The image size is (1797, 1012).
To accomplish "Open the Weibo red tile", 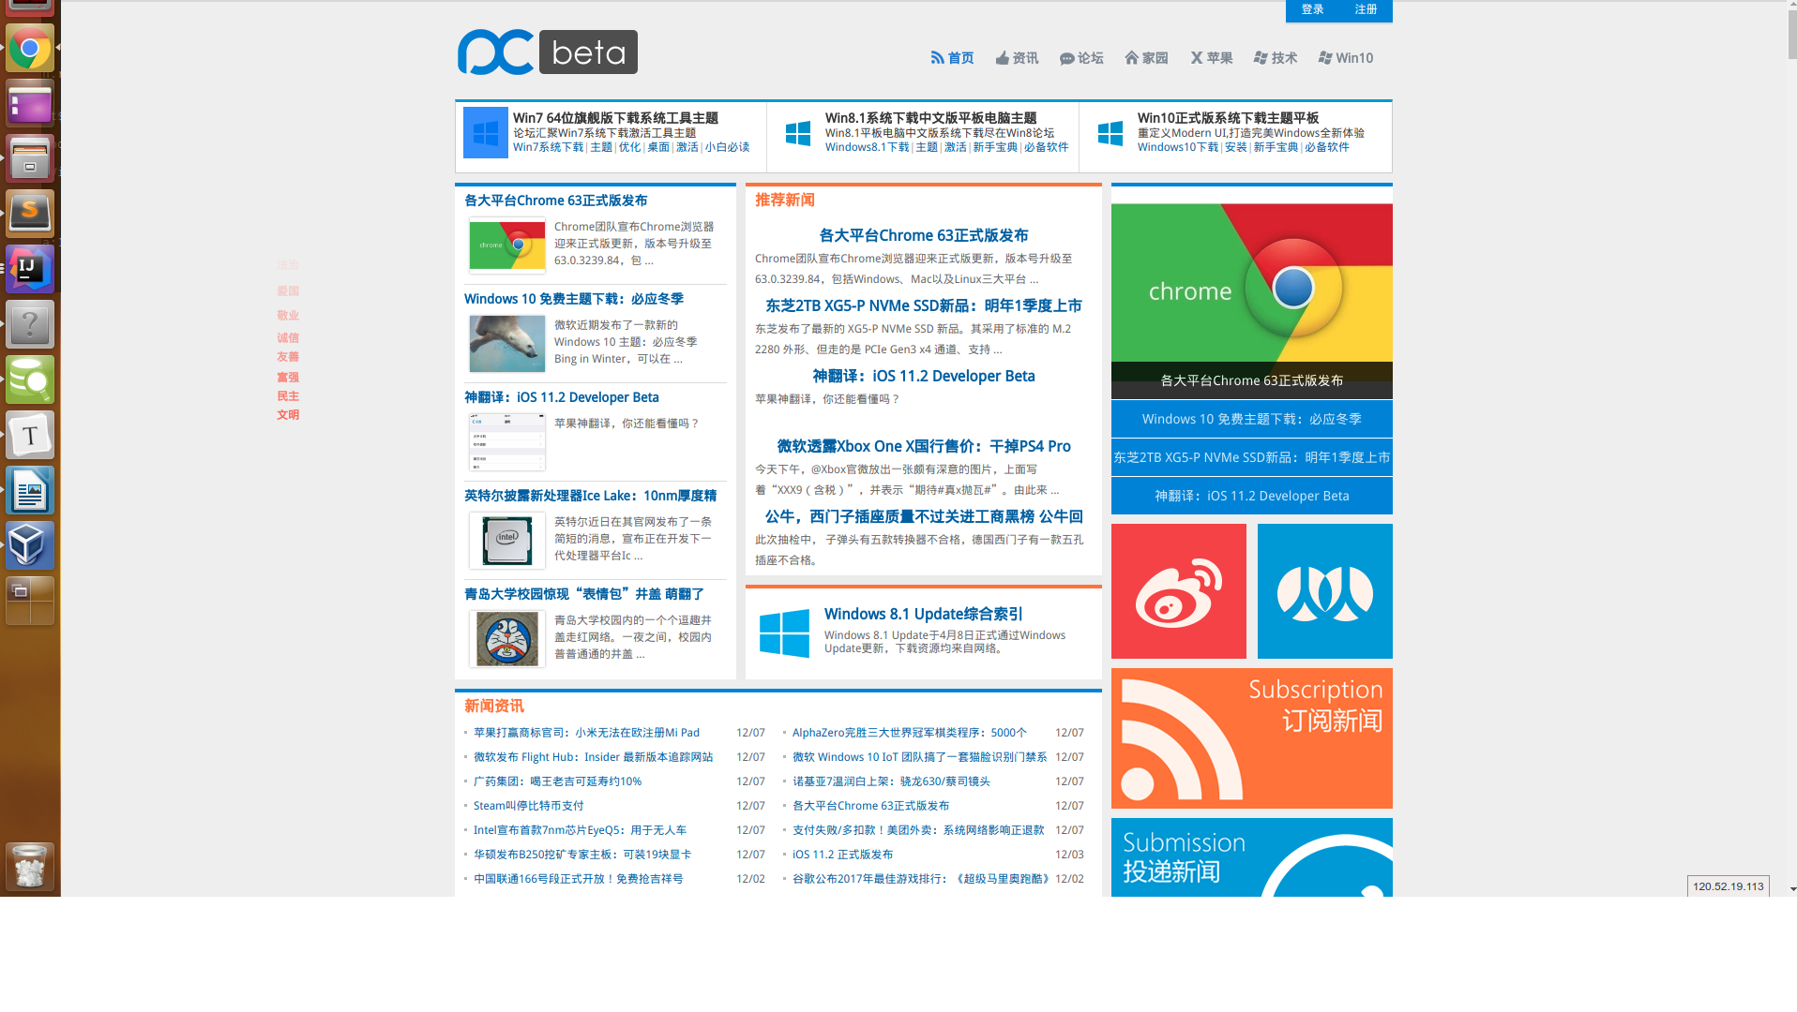I will tap(1179, 591).
